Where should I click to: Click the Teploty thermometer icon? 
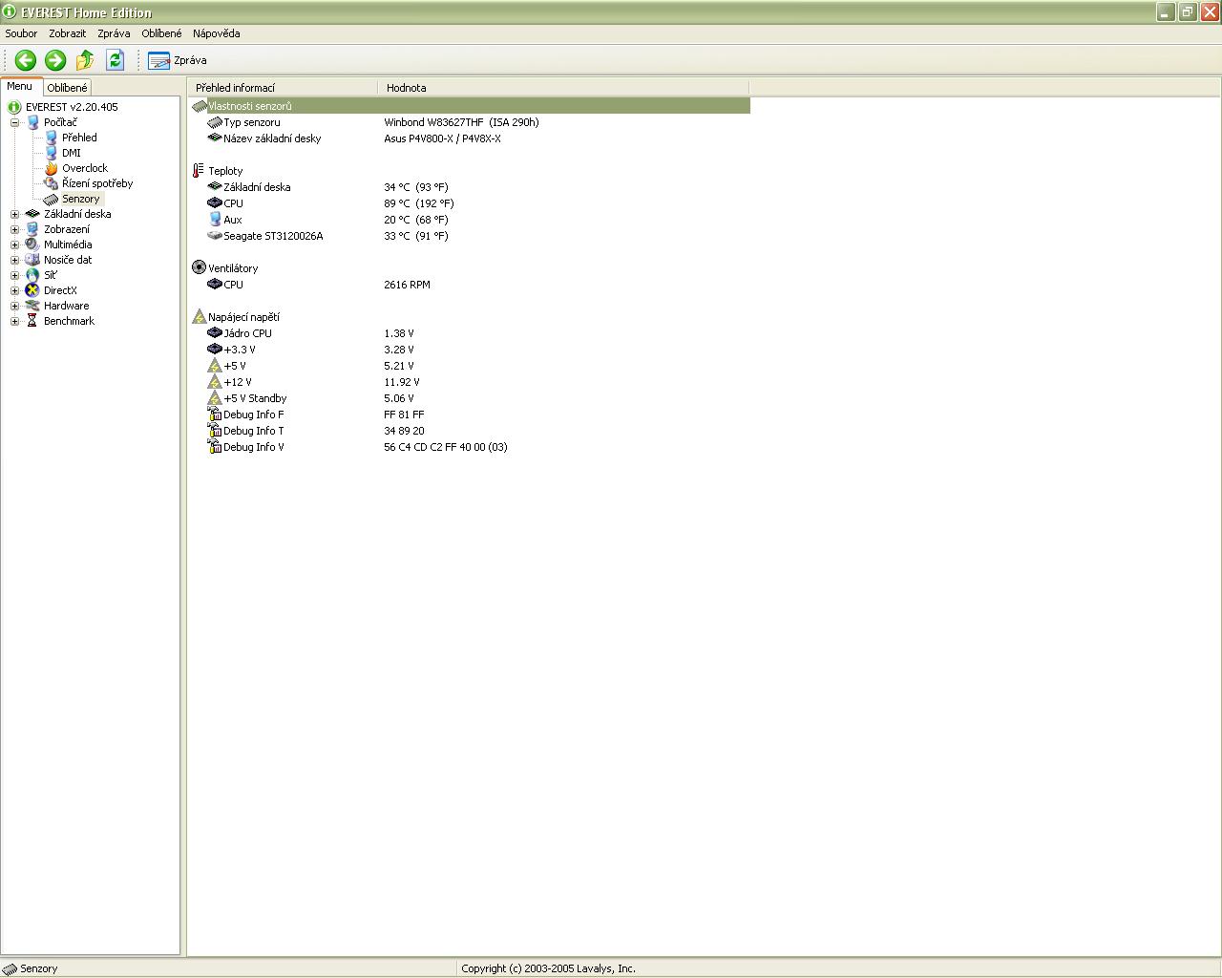click(x=199, y=171)
